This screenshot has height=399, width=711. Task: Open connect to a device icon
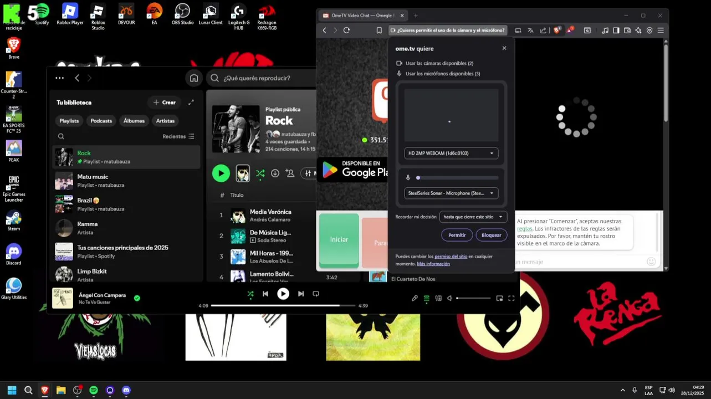point(438,298)
